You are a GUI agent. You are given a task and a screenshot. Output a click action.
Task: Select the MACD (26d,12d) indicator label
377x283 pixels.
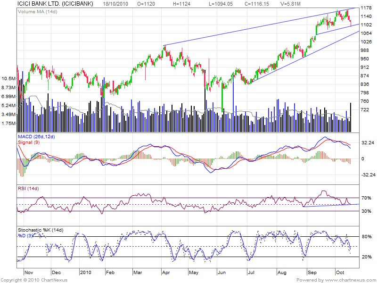pos(37,137)
